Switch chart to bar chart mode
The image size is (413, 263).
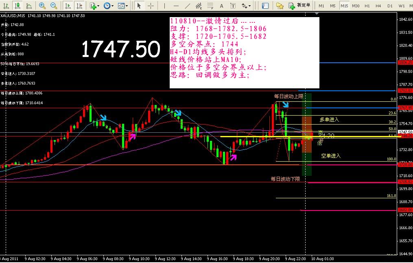click(7, 6)
